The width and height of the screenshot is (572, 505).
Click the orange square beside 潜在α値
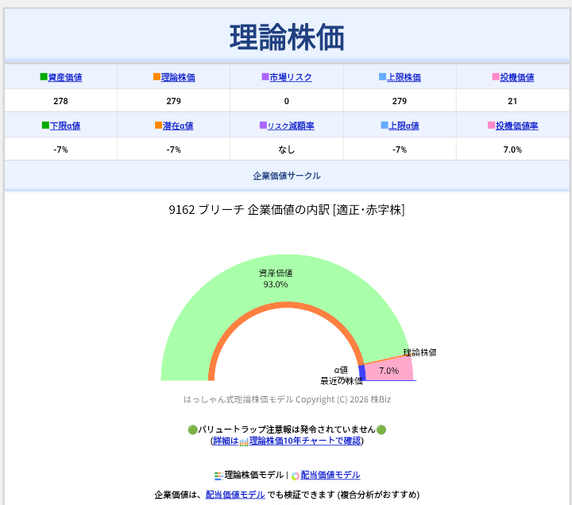tap(158, 125)
